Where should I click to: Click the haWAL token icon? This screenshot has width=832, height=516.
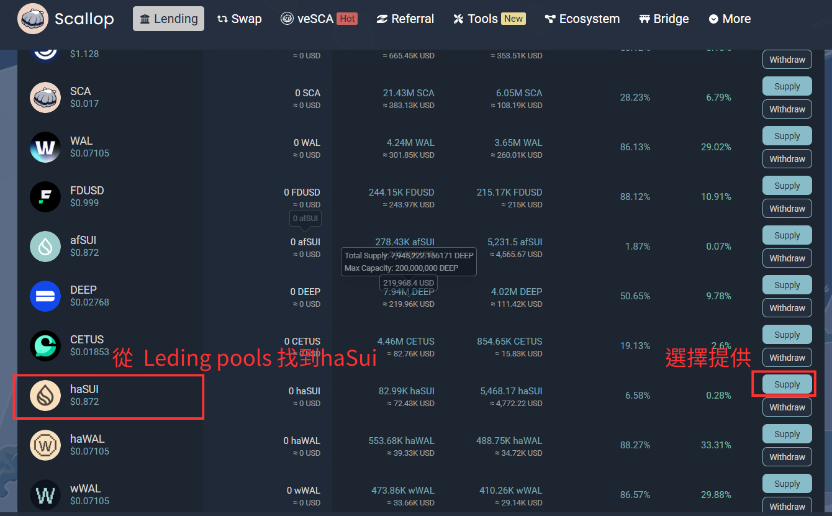[45, 445]
